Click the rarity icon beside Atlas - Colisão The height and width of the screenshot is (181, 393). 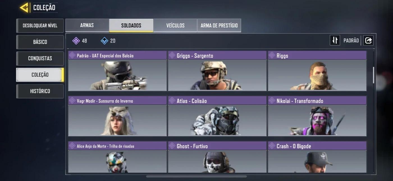(x=172, y=101)
